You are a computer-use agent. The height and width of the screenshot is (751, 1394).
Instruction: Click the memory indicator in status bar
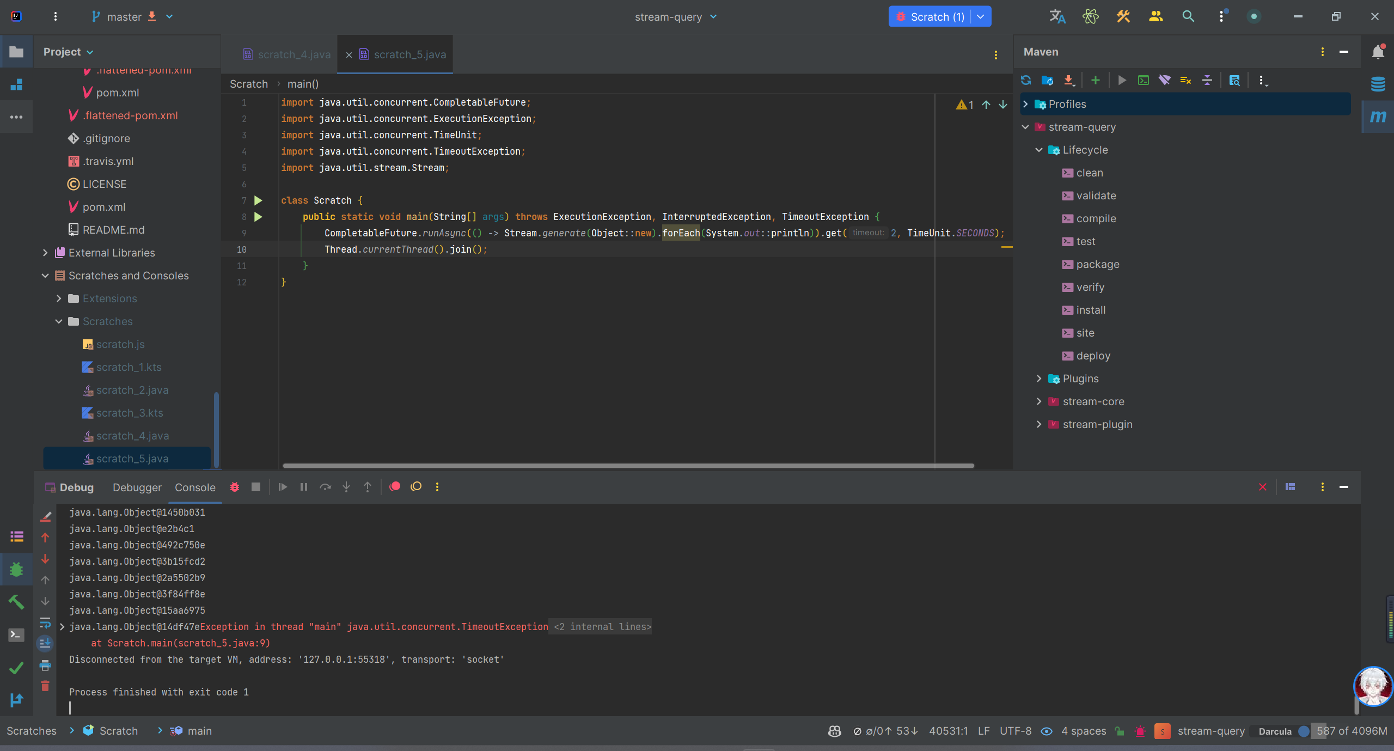(x=1351, y=731)
